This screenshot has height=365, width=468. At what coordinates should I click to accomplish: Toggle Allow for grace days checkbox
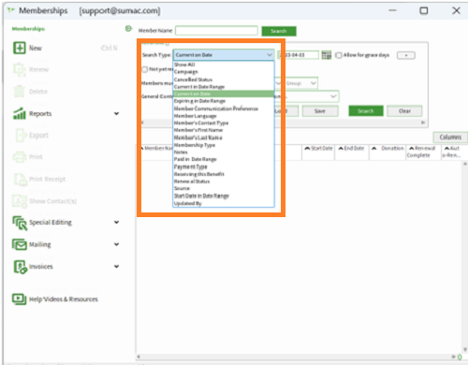click(x=338, y=55)
